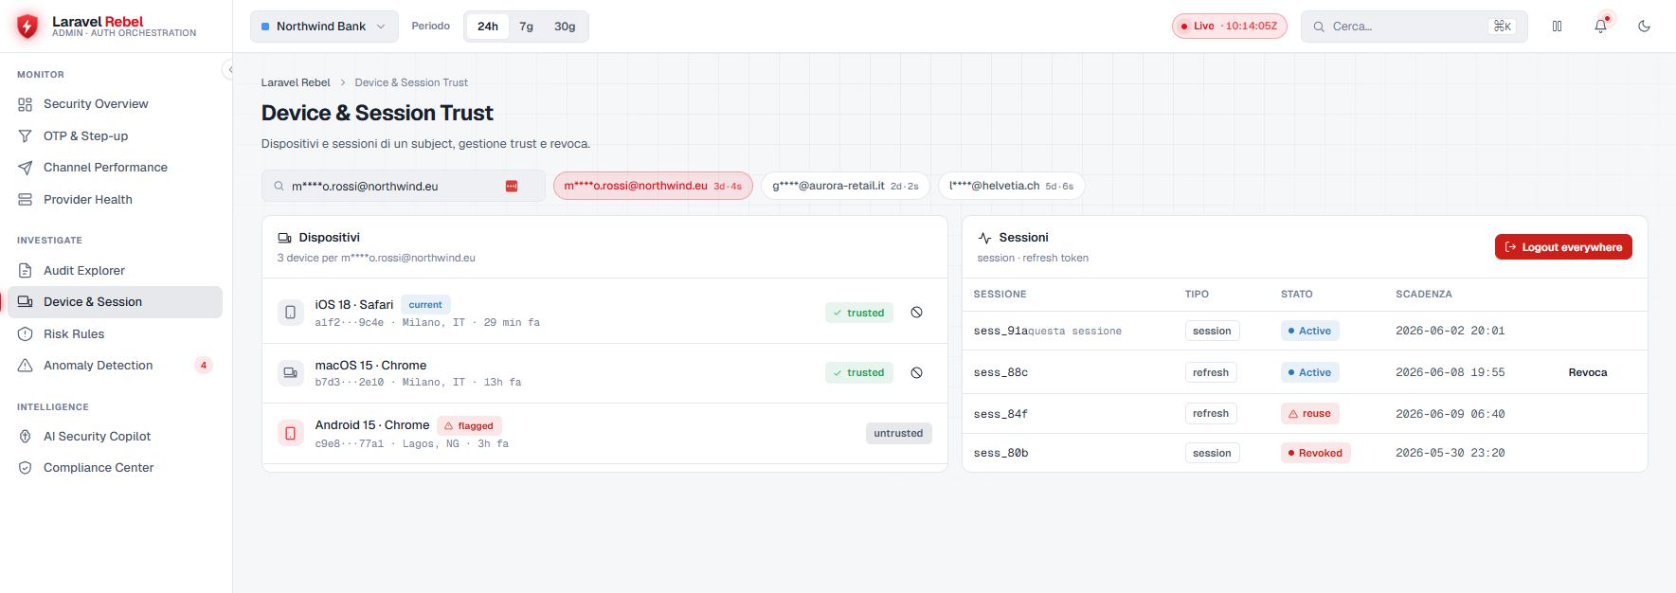1676x593 pixels.
Task: Revoke trust for macOS 15 Chrome device
Action: pyautogui.click(x=916, y=373)
